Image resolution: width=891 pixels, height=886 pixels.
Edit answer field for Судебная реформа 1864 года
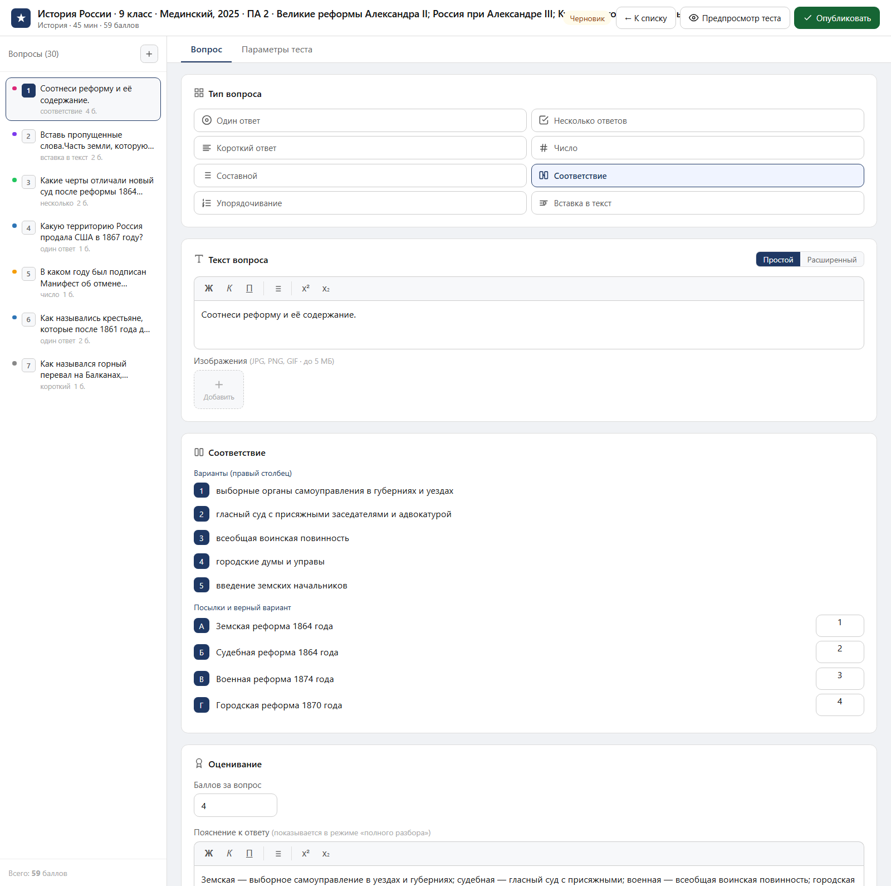pyautogui.click(x=840, y=652)
